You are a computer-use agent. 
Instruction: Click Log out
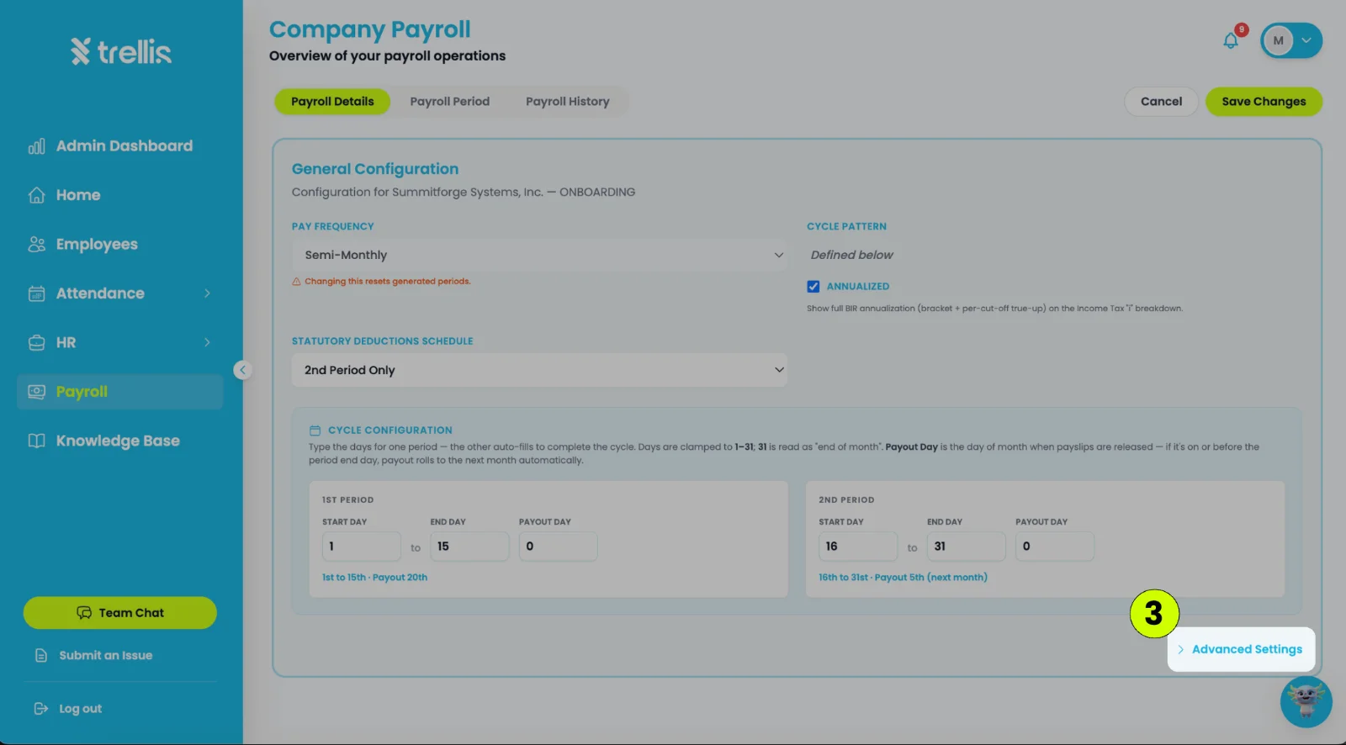click(80, 709)
